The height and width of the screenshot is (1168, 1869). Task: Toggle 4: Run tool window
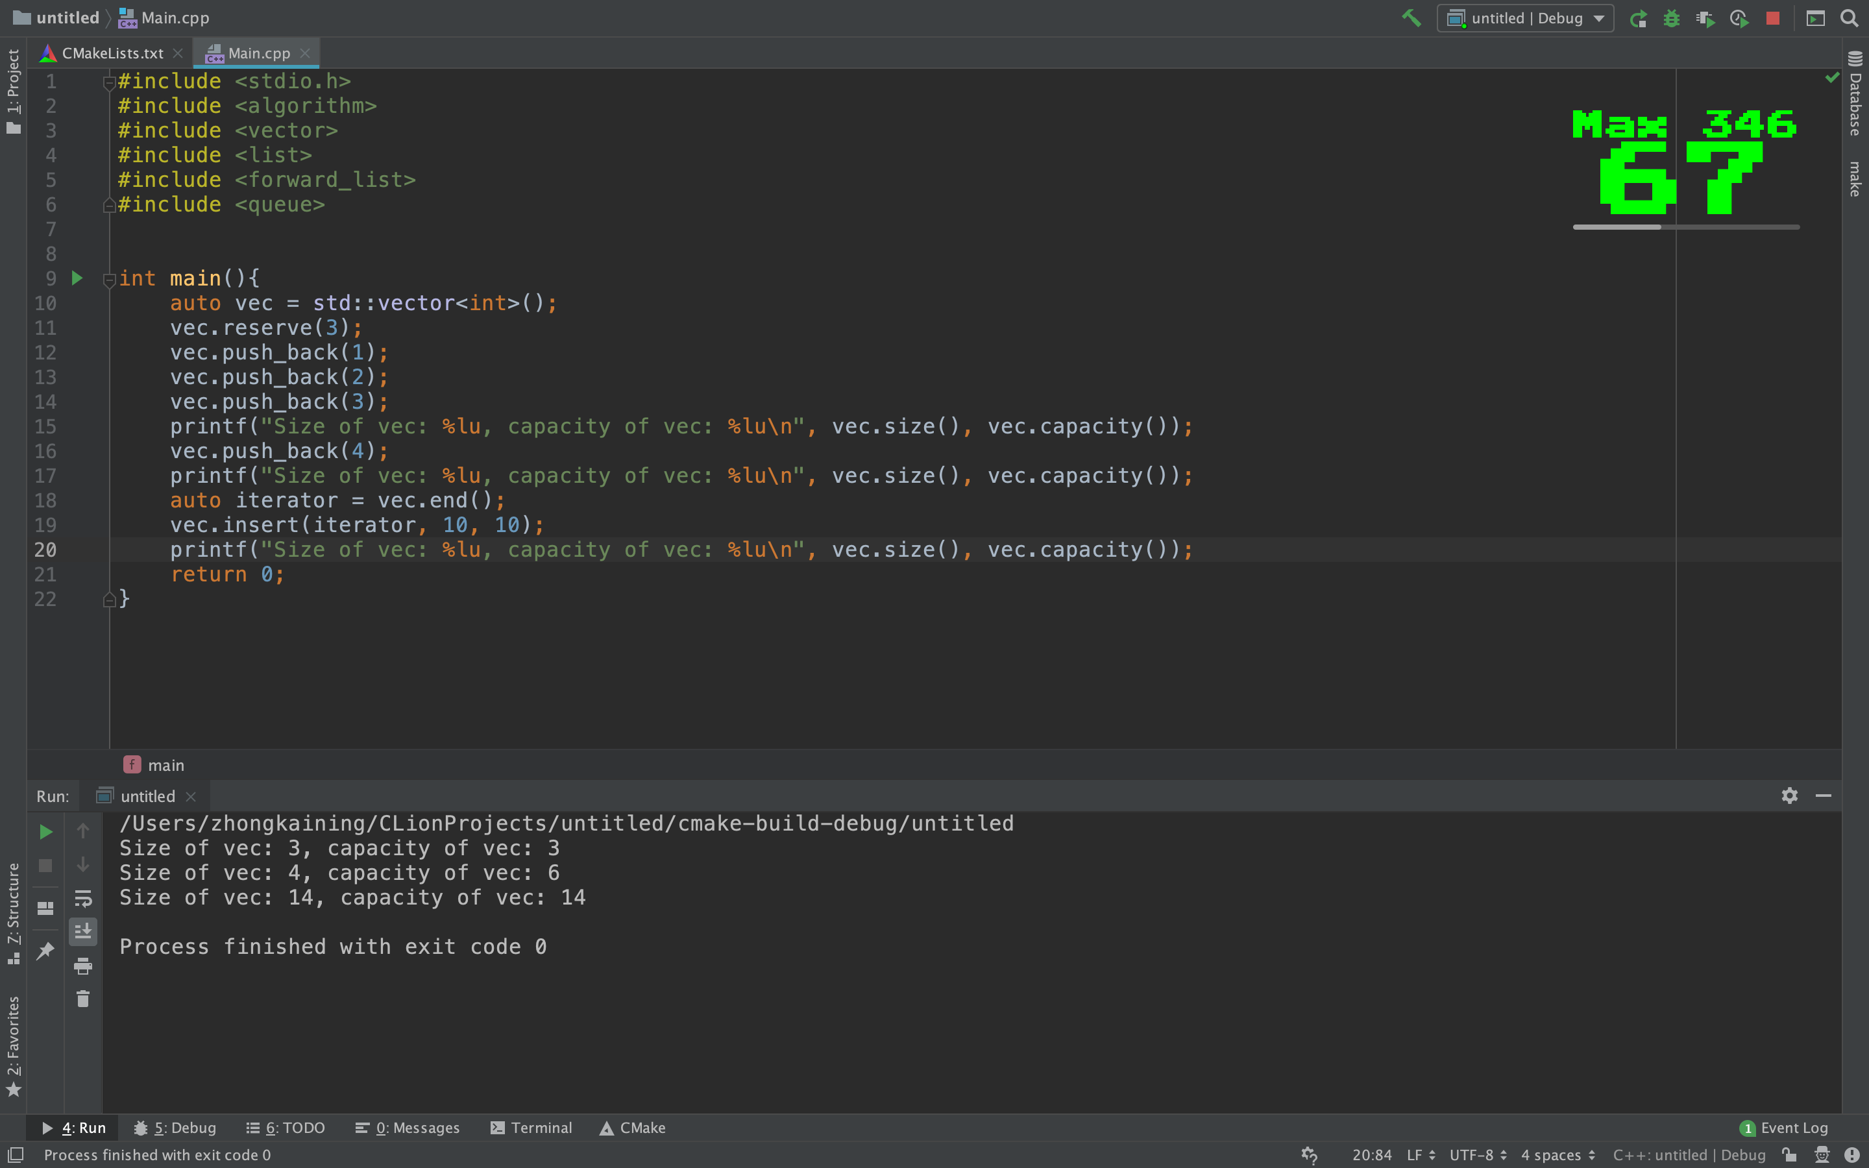pos(73,1128)
